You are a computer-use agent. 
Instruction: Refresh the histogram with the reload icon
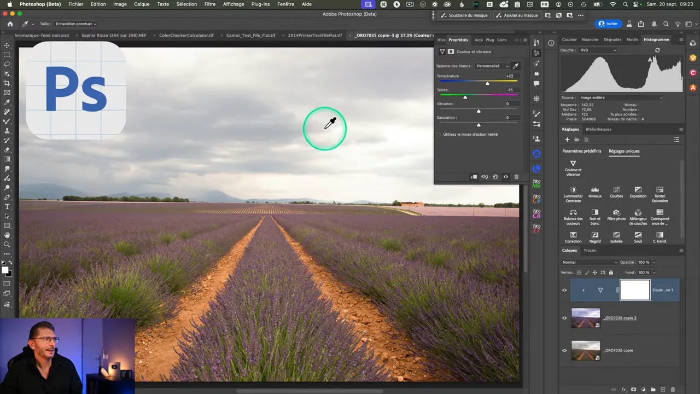657,50
